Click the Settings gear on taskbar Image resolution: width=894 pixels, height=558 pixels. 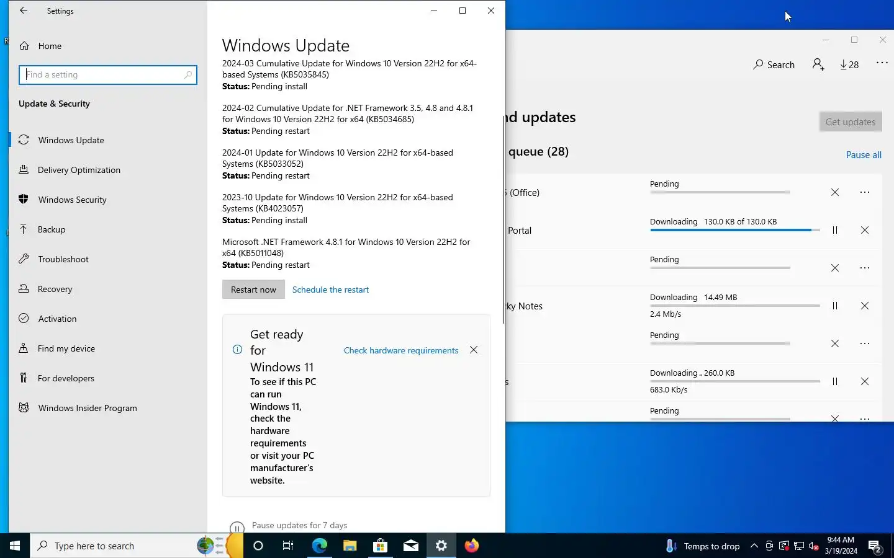tap(441, 546)
